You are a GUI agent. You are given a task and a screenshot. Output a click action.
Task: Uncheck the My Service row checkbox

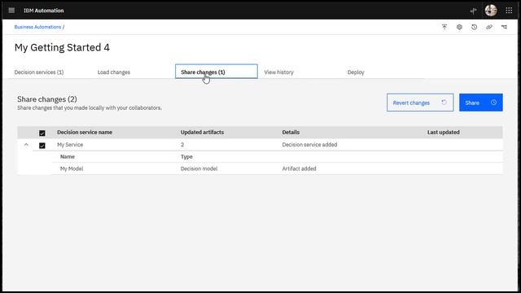pyautogui.click(x=42, y=145)
